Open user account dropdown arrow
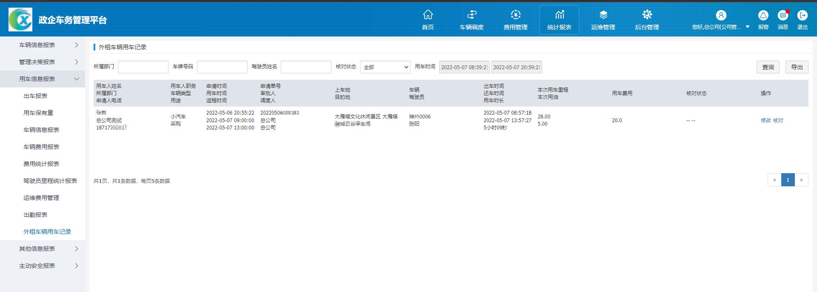 tap(748, 27)
